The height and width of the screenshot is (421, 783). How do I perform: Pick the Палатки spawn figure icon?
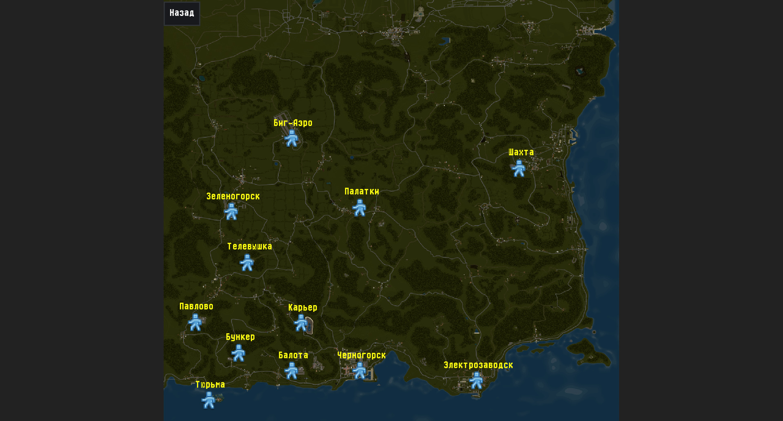point(359,208)
